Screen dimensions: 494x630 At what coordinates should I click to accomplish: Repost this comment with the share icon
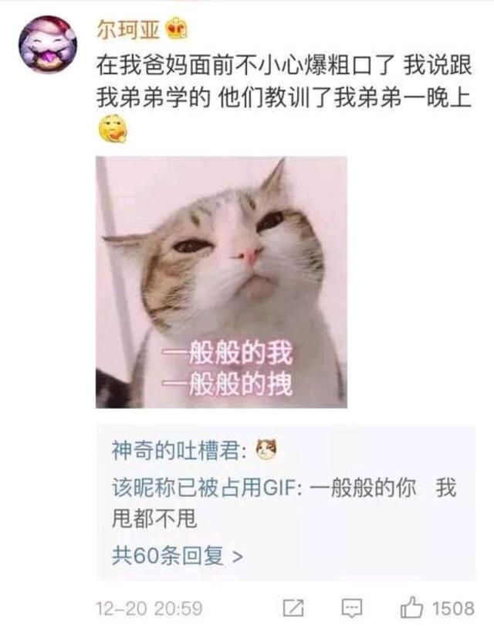293,608
